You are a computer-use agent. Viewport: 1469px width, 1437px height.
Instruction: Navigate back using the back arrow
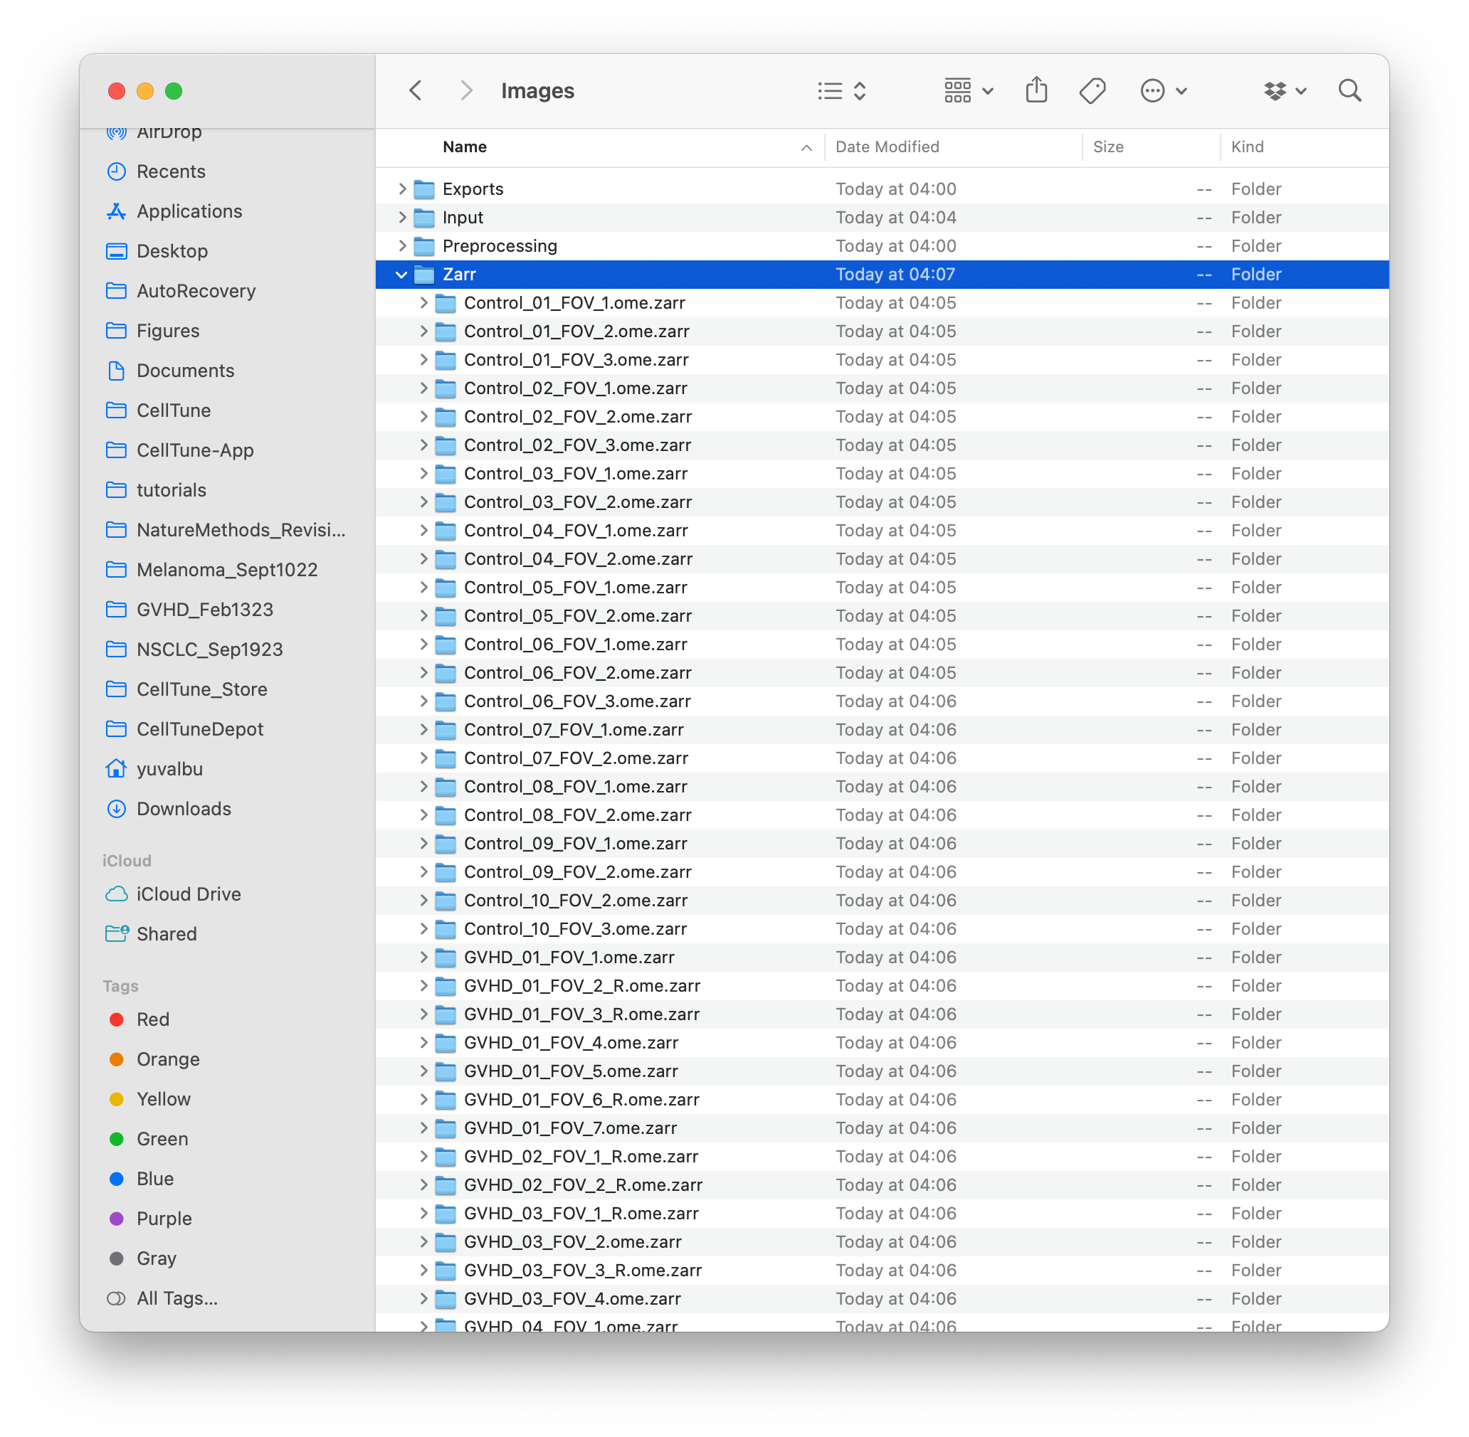click(416, 90)
